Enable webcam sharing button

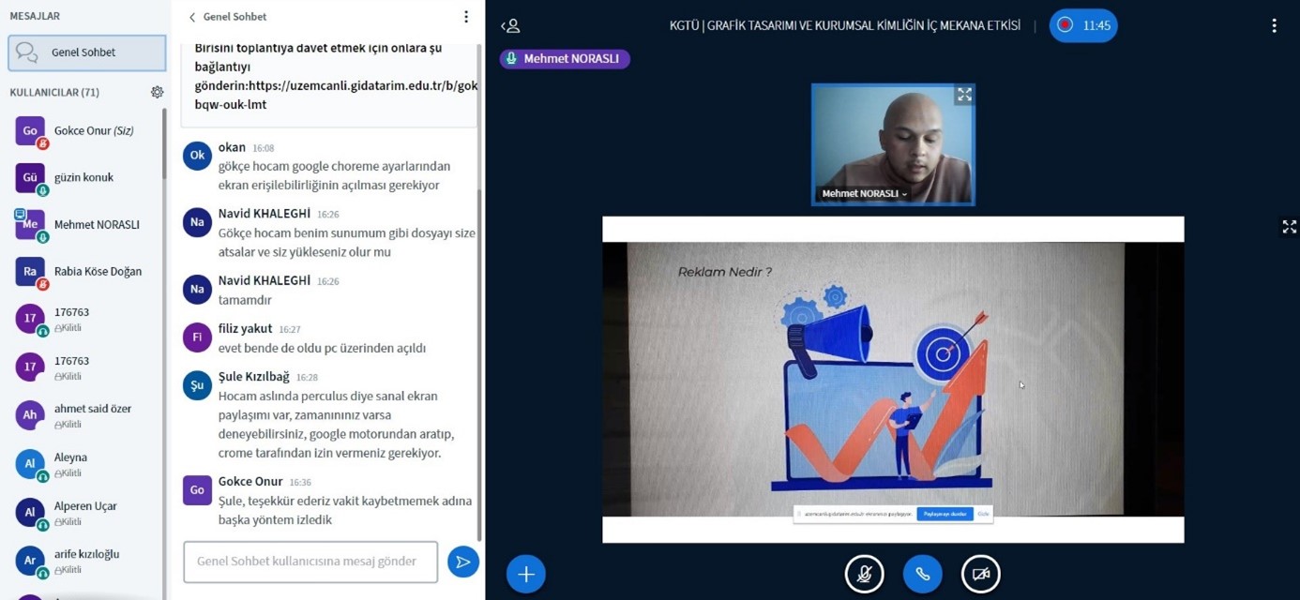980,574
